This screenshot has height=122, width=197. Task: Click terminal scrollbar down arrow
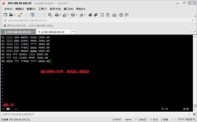(195, 110)
